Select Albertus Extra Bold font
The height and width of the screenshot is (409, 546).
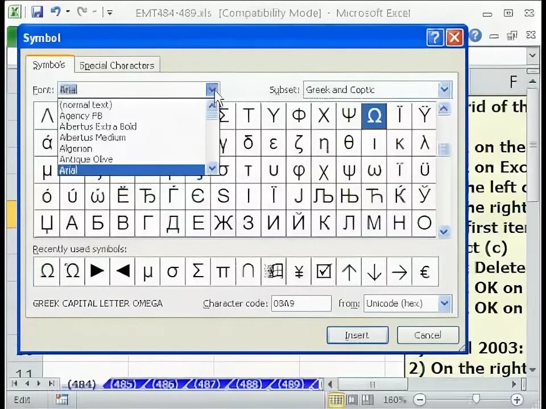click(x=131, y=127)
